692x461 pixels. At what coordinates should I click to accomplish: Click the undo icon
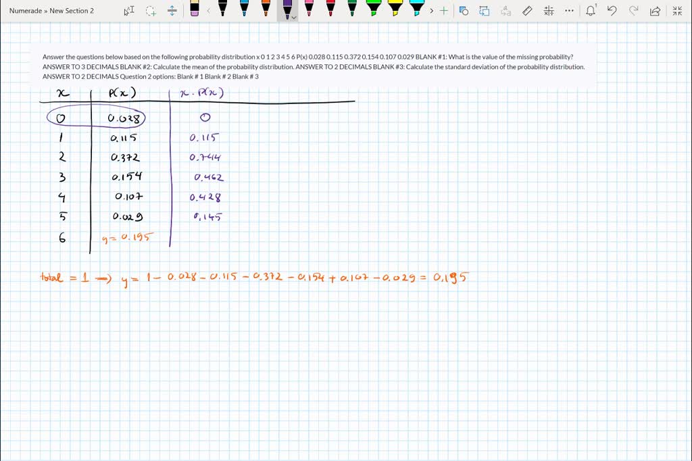coord(612,10)
